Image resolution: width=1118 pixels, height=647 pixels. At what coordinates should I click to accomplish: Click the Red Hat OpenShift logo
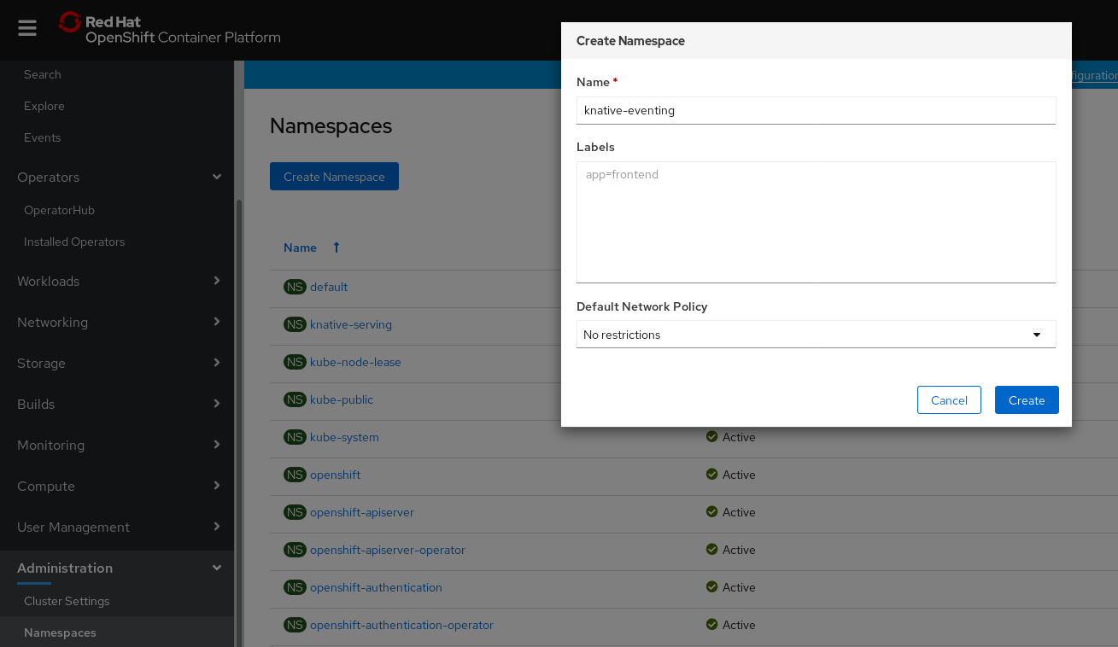pyautogui.click(x=170, y=28)
